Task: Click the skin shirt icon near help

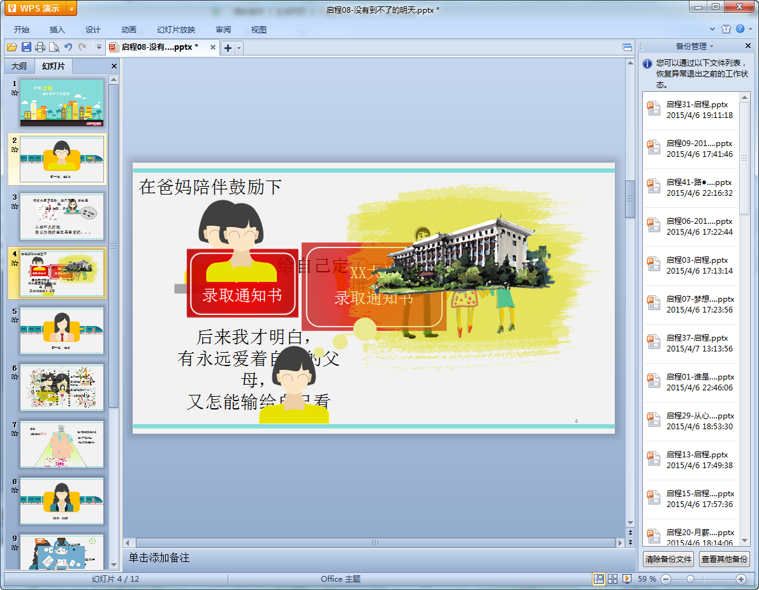Action: [726, 29]
